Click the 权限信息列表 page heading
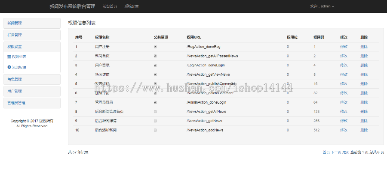 pyautogui.click(x=82, y=23)
